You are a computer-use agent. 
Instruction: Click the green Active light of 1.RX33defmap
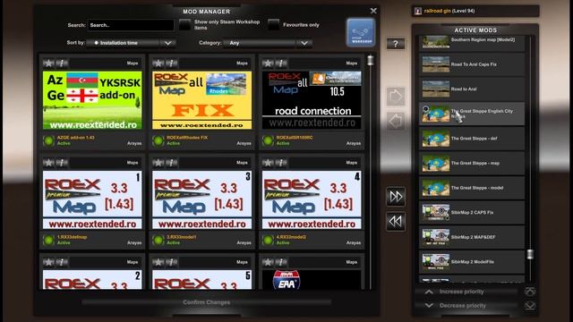(48, 240)
